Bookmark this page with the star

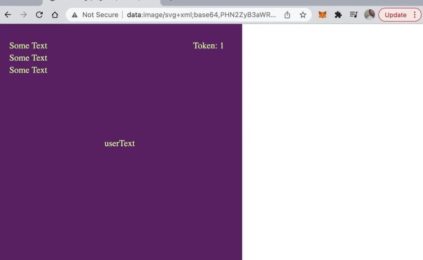click(x=303, y=15)
